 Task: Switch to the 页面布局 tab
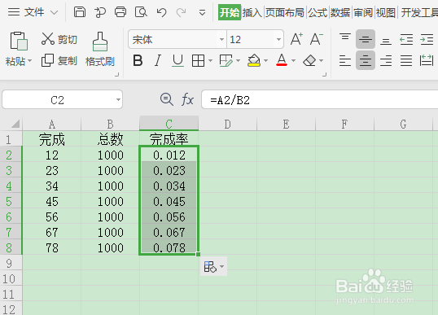pyautogui.click(x=285, y=12)
